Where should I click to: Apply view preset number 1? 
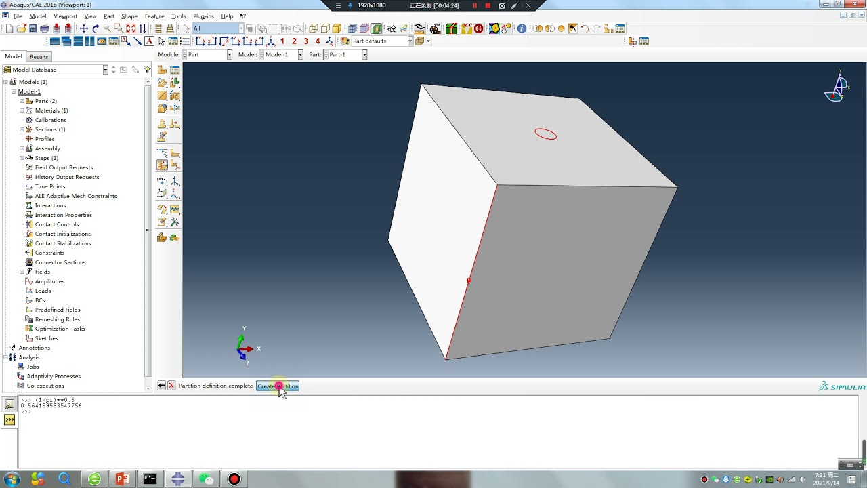tap(282, 41)
